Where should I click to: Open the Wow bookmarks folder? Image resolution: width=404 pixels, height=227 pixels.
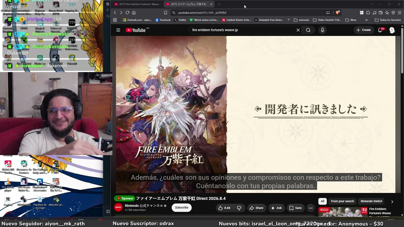351,20
